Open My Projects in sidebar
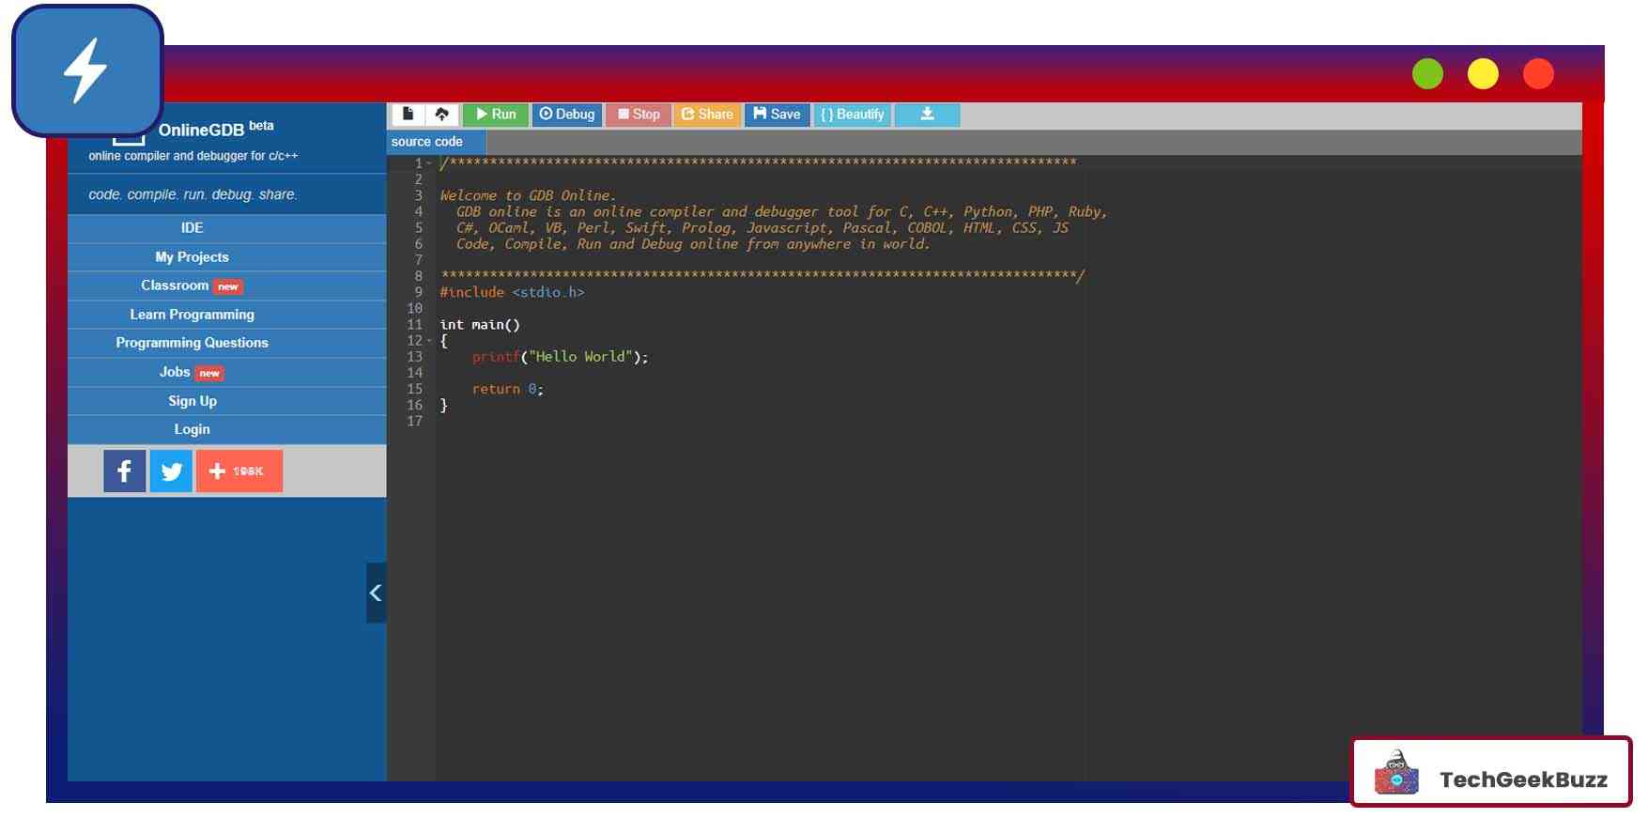Image resolution: width=1648 pixels, height=818 pixels. tap(193, 257)
